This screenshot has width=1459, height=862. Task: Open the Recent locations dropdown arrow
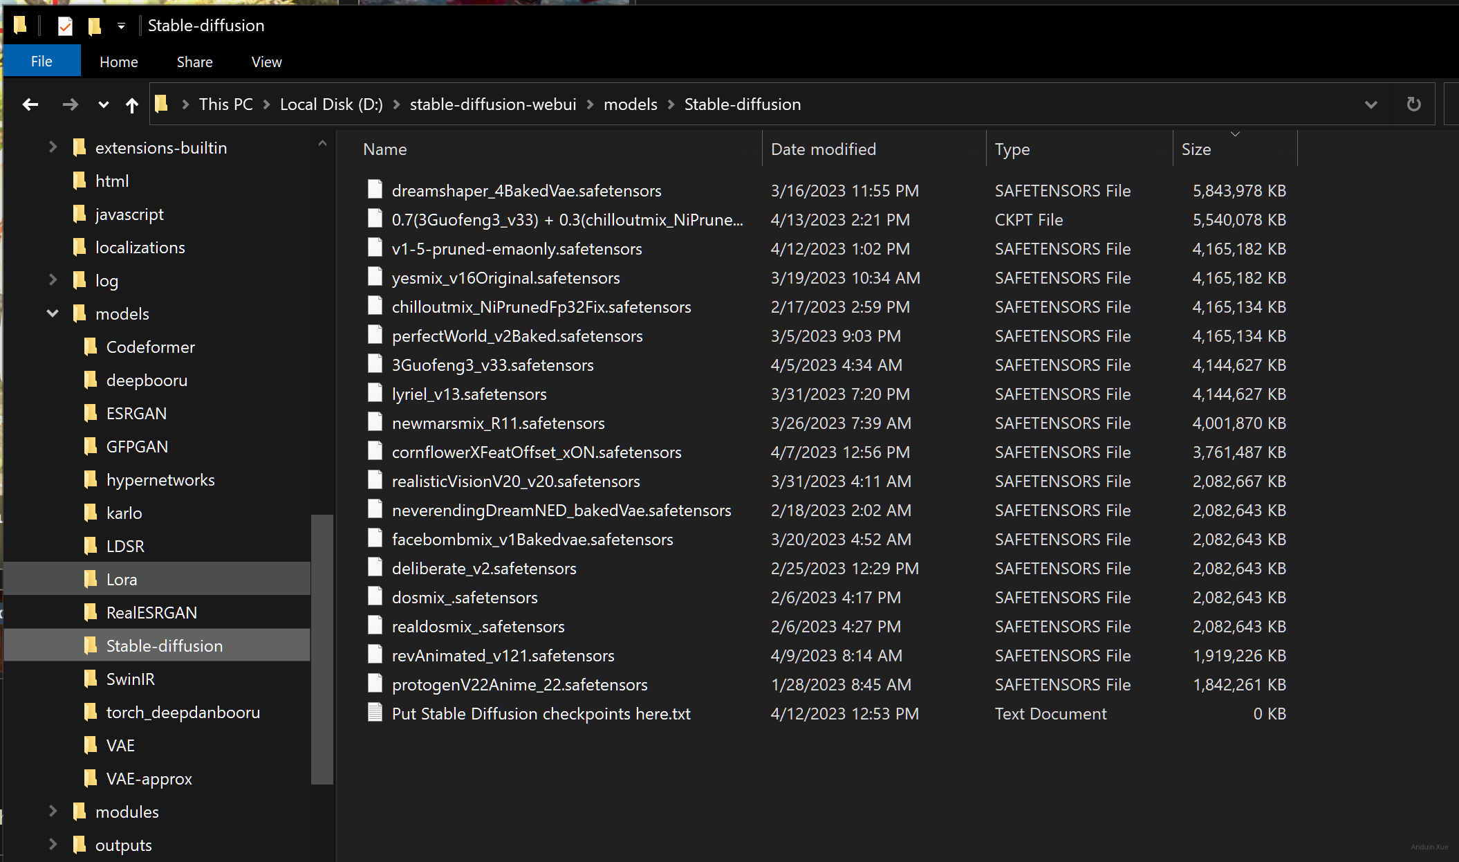click(103, 104)
